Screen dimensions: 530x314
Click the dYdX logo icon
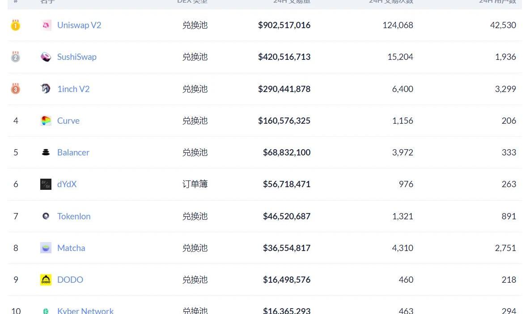click(46, 184)
